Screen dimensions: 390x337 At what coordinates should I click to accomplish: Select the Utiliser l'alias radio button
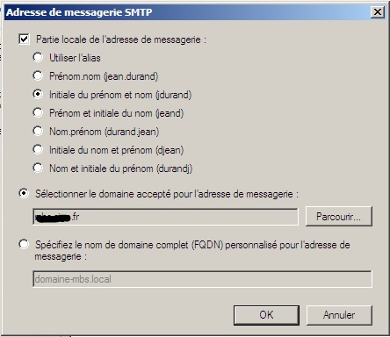coord(38,57)
